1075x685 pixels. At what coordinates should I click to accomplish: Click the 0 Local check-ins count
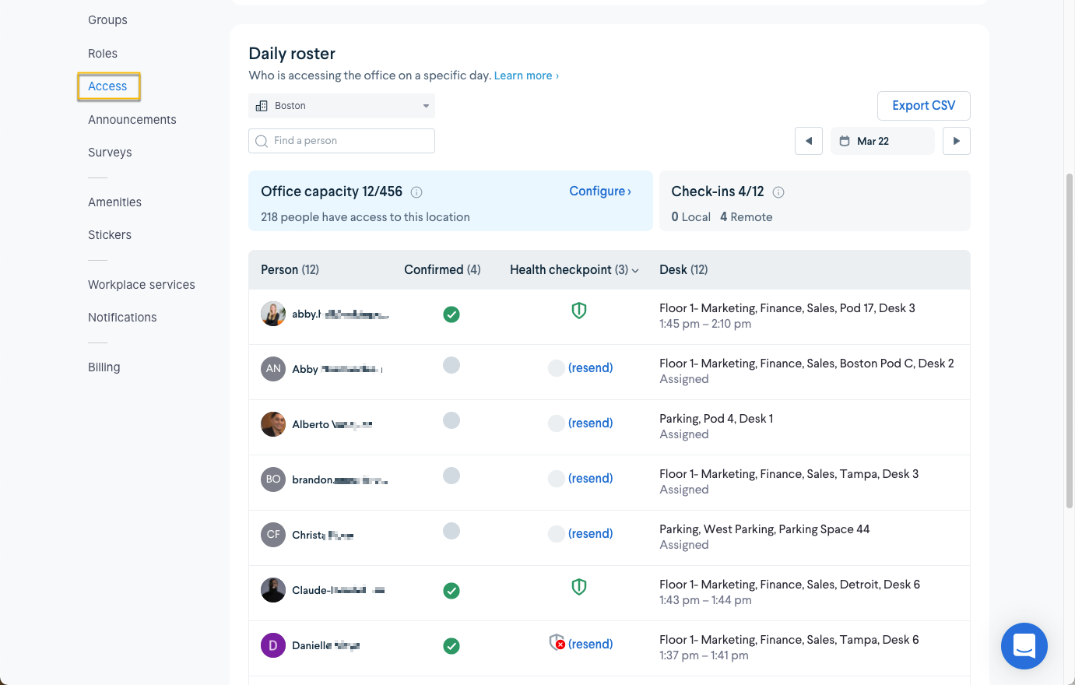coord(691,217)
